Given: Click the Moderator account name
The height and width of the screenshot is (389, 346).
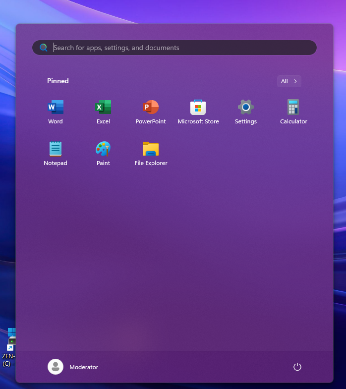Looking at the screenshot, I should pos(84,367).
